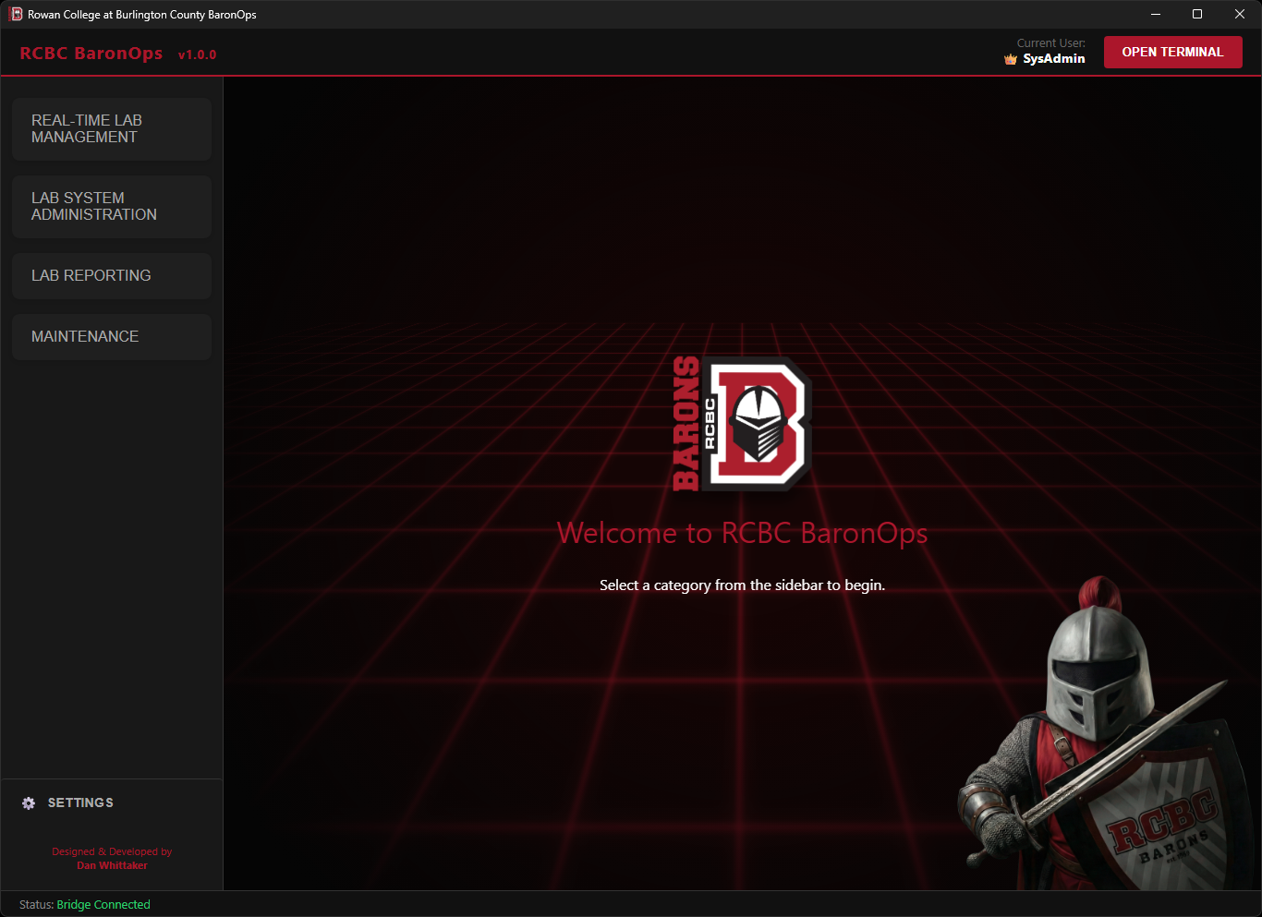Click the Dan Whittaker developer credit link

(x=112, y=865)
